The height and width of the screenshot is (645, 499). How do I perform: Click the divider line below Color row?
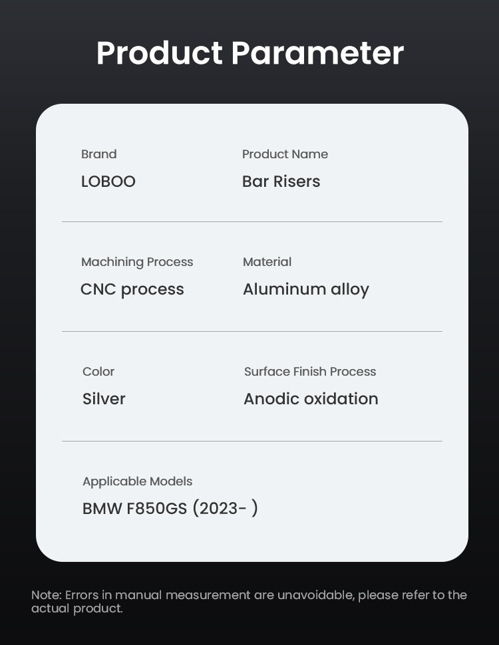(x=251, y=442)
